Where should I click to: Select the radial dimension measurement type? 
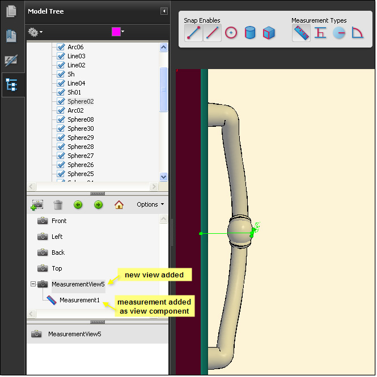[339, 33]
